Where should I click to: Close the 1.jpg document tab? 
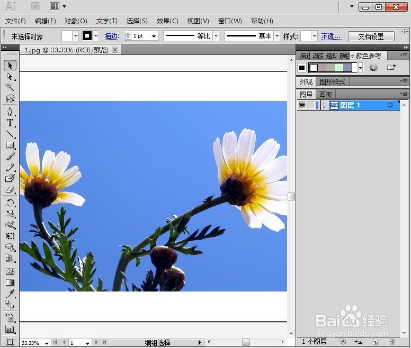[115, 50]
